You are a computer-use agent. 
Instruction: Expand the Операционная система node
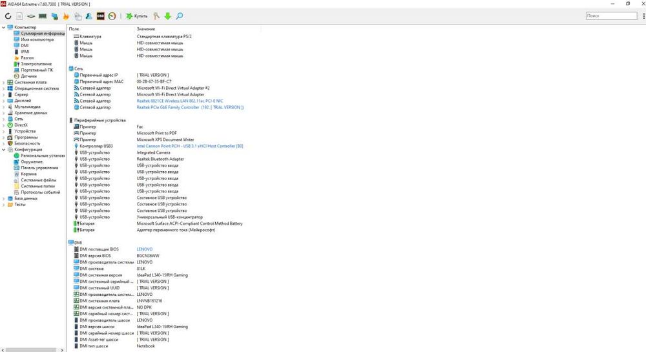[4, 88]
